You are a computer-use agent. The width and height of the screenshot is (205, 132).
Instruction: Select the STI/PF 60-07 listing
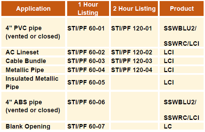pyautogui.click(x=86, y=126)
